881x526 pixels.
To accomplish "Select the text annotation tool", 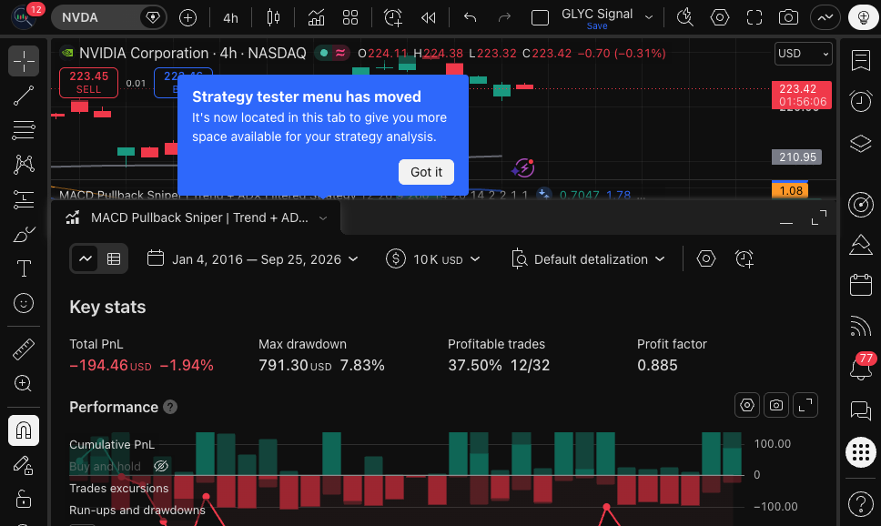I will click(x=24, y=268).
